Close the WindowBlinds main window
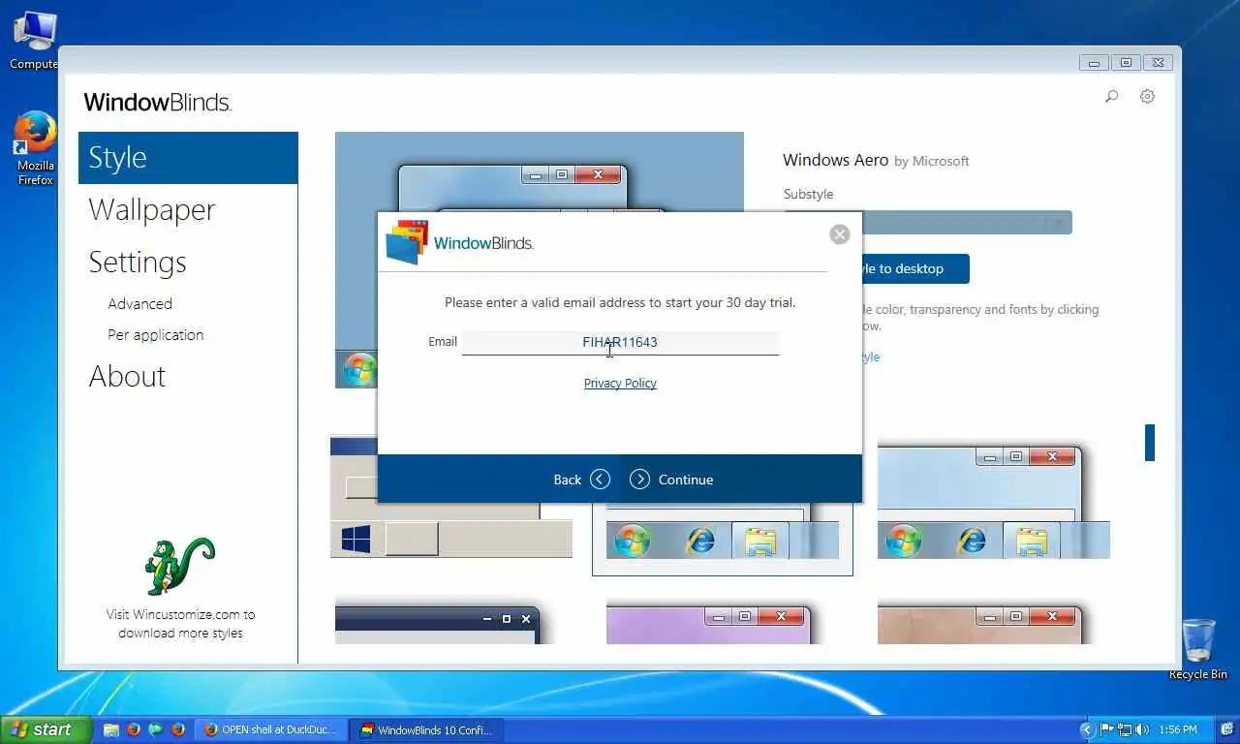 point(1158,63)
